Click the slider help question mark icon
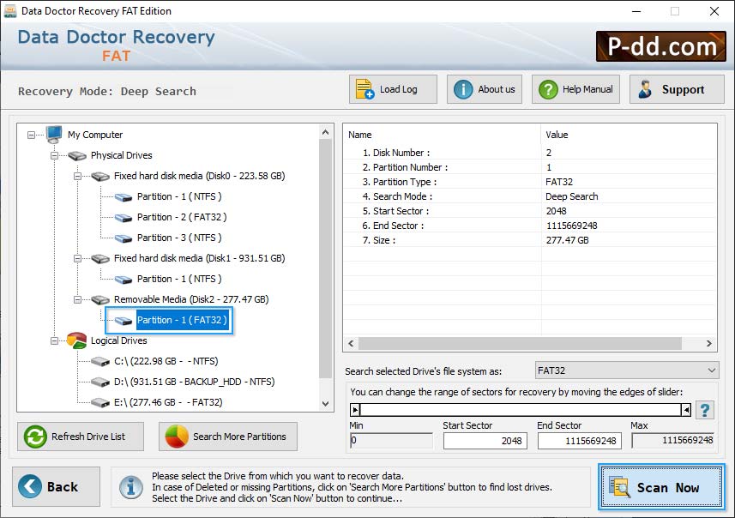This screenshot has height=518, width=735. pos(704,410)
